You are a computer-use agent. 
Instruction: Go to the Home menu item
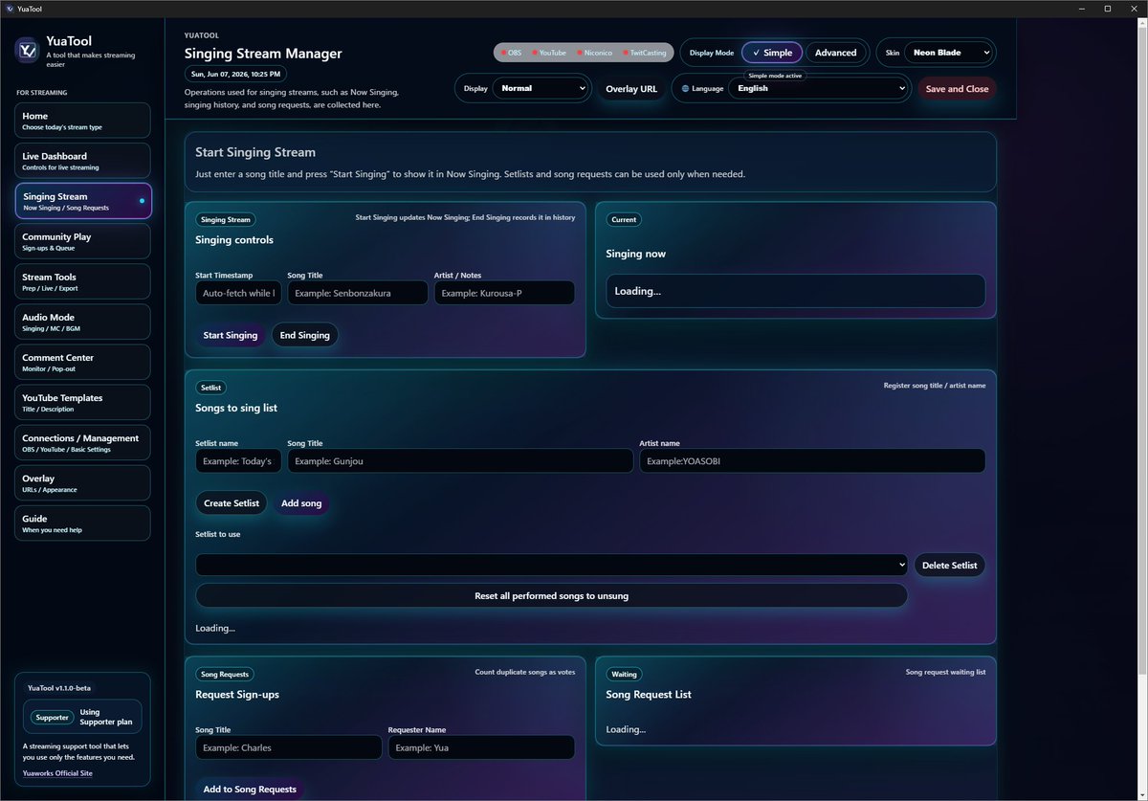coord(83,121)
